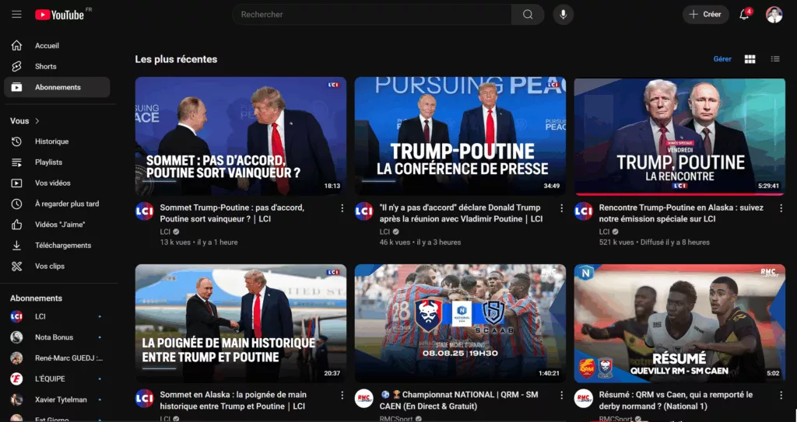Open options for "Il n'y a pas d'accord" video
Screen dimensions: 797x422
562,208
